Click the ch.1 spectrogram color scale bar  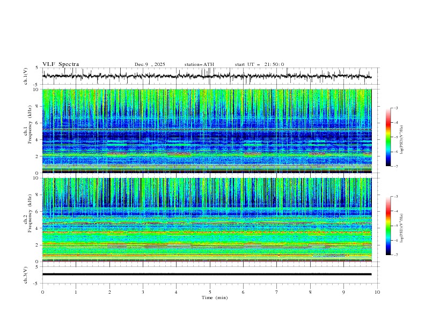388,137
